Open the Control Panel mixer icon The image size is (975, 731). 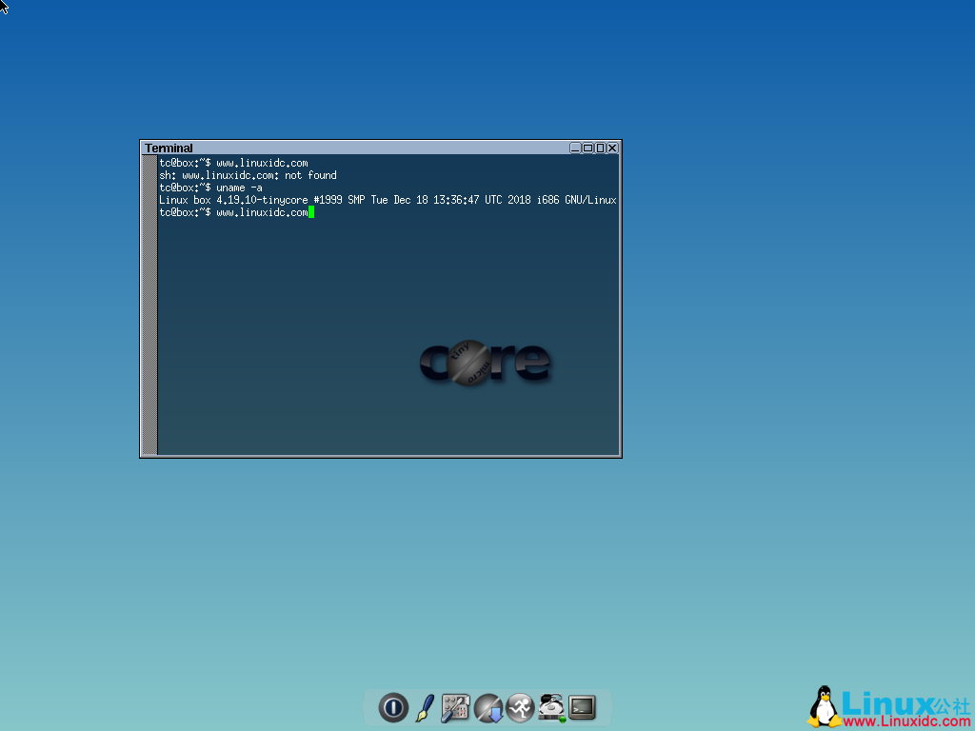click(x=455, y=707)
